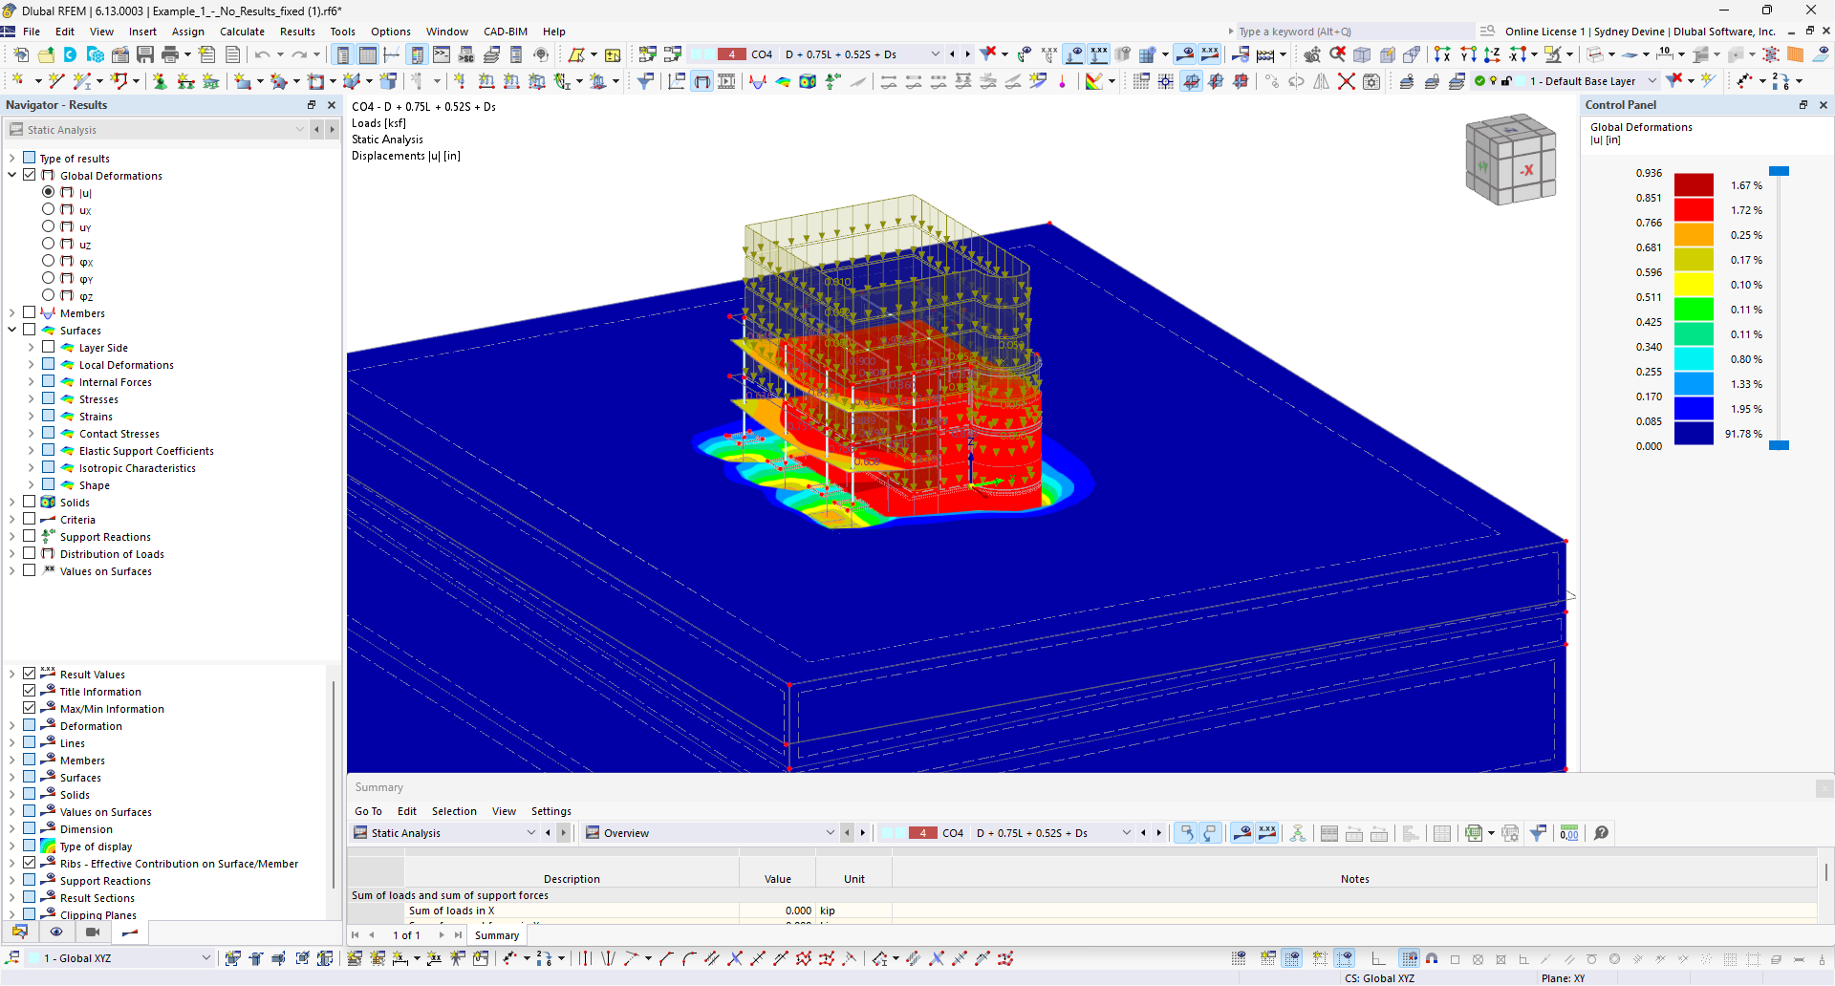
Task: Click the Stresses item under Surfaces
Action: coord(98,399)
